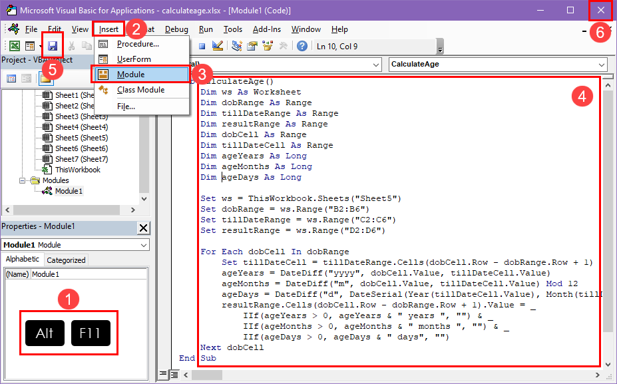Screen dimensions: 617x384
Task: Click the Module1 icon in project tree
Action: point(47,191)
